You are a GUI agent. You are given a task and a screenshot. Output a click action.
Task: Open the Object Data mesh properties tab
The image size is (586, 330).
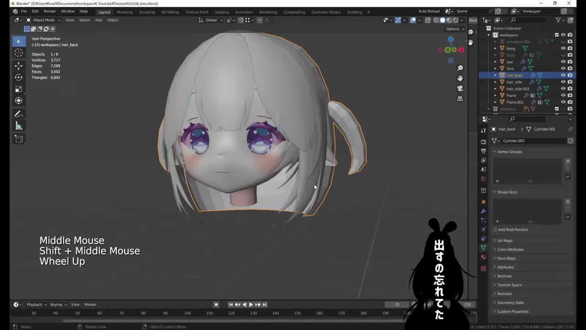(x=483, y=247)
